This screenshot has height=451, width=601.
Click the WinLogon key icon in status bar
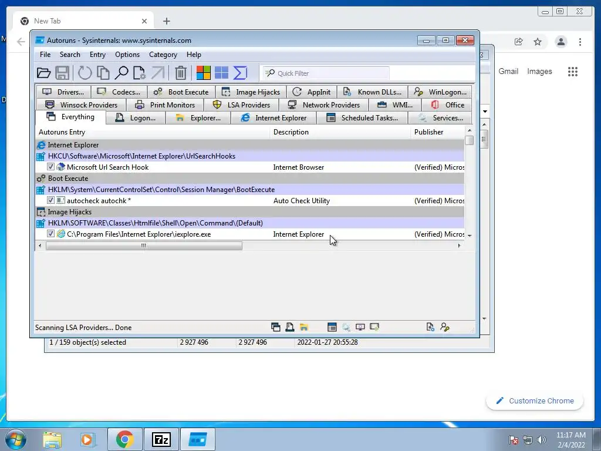[445, 327]
